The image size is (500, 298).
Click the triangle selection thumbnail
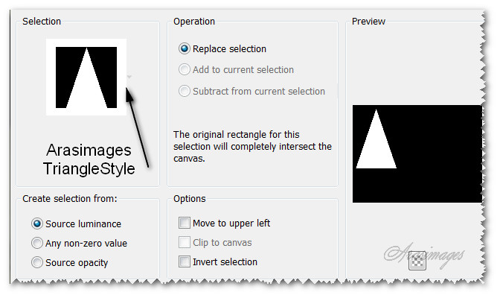[x=86, y=77]
